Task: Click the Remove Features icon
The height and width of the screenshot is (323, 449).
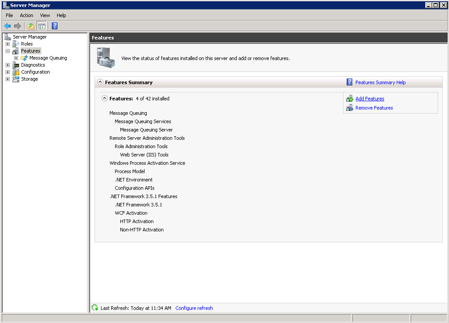Action: click(x=350, y=108)
